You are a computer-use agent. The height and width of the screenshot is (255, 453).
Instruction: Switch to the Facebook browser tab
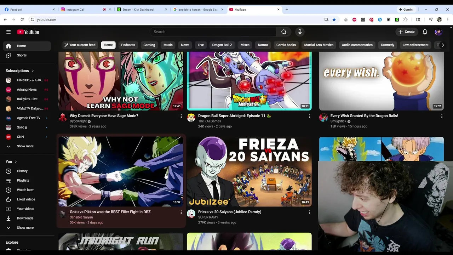click(30, 10)
